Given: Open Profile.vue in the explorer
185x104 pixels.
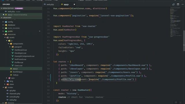Looking at the screenshot, I should [19, 62].
